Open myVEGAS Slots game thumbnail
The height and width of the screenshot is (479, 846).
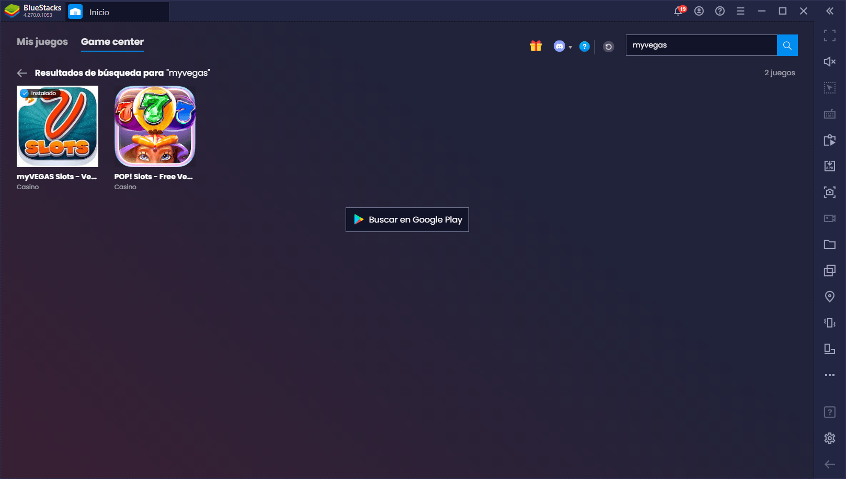point(58,126)
